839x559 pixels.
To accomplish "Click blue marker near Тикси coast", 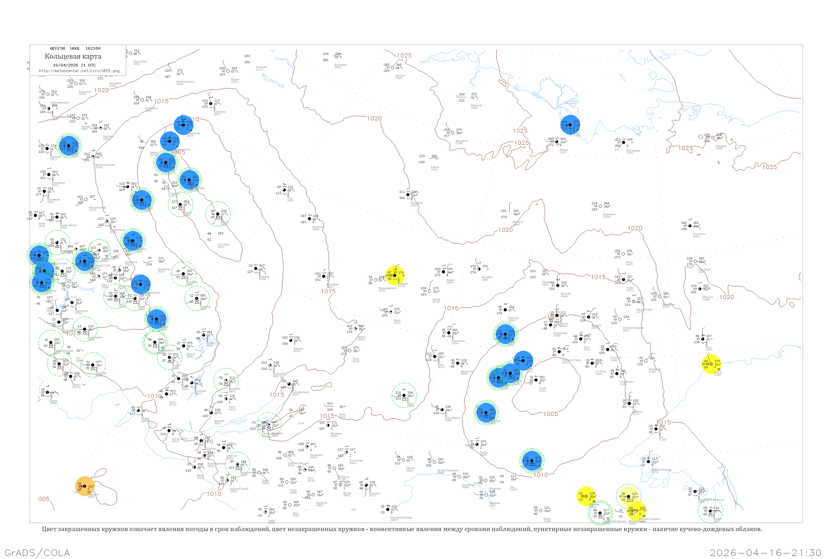I will point(570,125).
